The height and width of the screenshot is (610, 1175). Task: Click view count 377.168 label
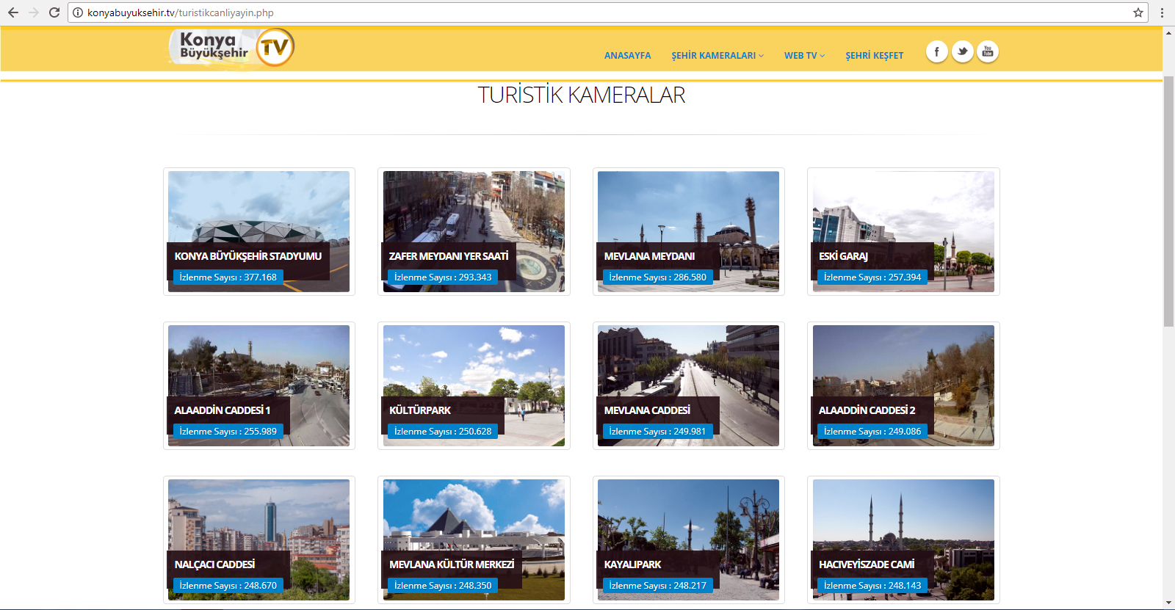[x=228, y=277]
